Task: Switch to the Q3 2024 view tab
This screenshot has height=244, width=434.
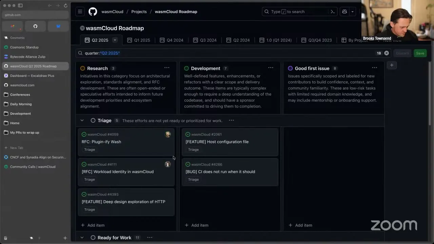Action: [x=205, y=40]
